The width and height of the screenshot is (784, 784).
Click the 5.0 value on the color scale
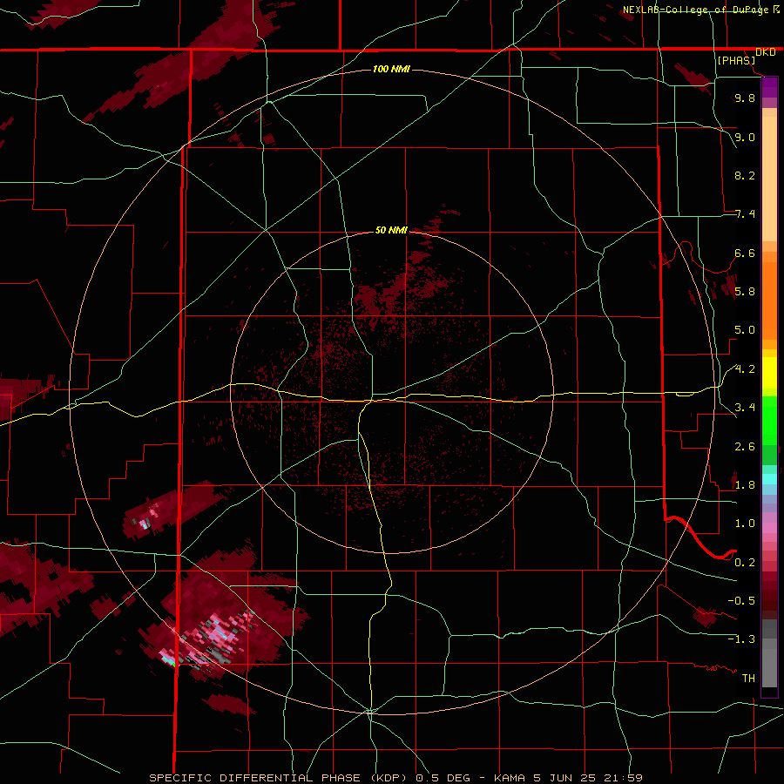tap(745, 330)
